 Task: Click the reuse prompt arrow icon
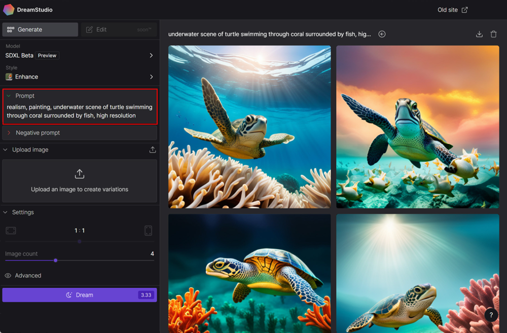(382, 34)
